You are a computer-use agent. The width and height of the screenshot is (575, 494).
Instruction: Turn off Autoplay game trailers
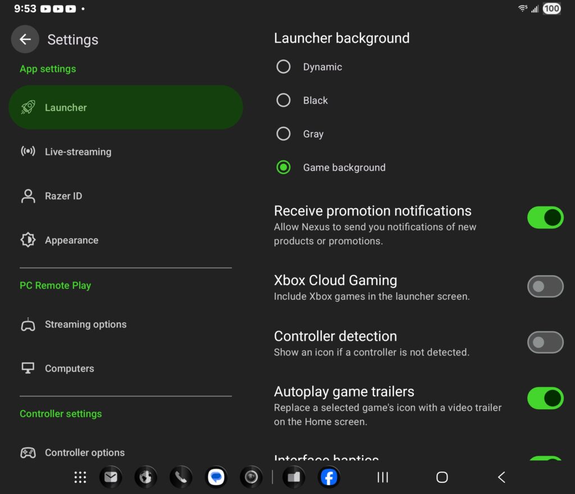pyautogui.click(x=545, y=398)
